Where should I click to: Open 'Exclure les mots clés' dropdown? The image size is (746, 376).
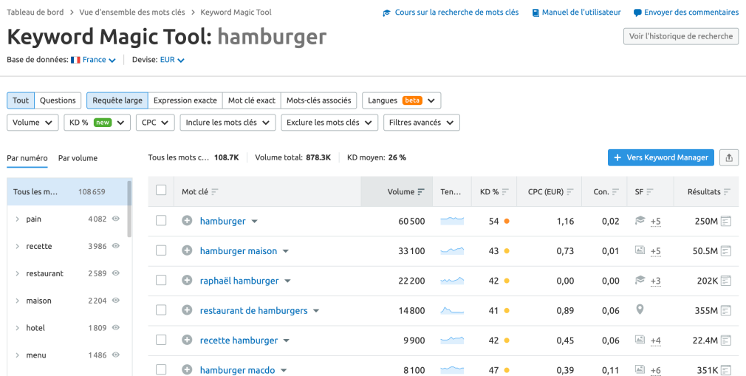(x=329, y=123)
